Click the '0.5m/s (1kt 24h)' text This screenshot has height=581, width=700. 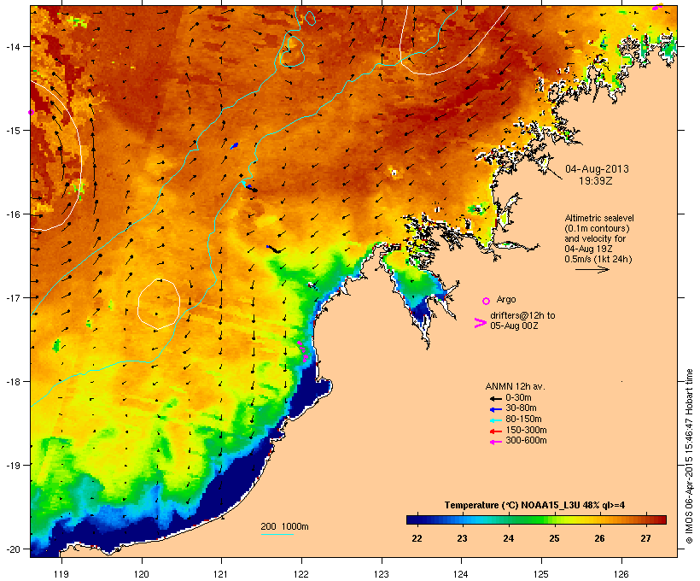point(598,259)
